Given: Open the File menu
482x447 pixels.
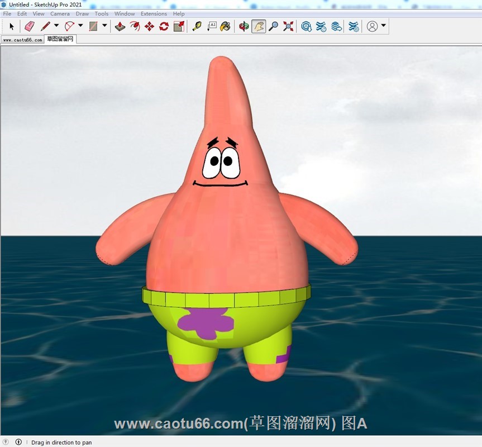Looking at the screenshot, I should tap(7, 13).
